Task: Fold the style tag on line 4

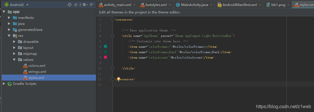Action: pos(113,35)
